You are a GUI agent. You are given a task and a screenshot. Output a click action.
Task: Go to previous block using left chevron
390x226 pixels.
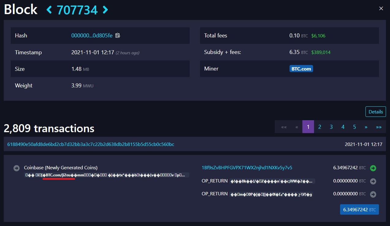coord(49,10)
